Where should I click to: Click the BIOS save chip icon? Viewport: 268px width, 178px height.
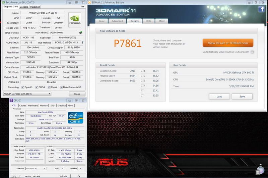(80, 33)
